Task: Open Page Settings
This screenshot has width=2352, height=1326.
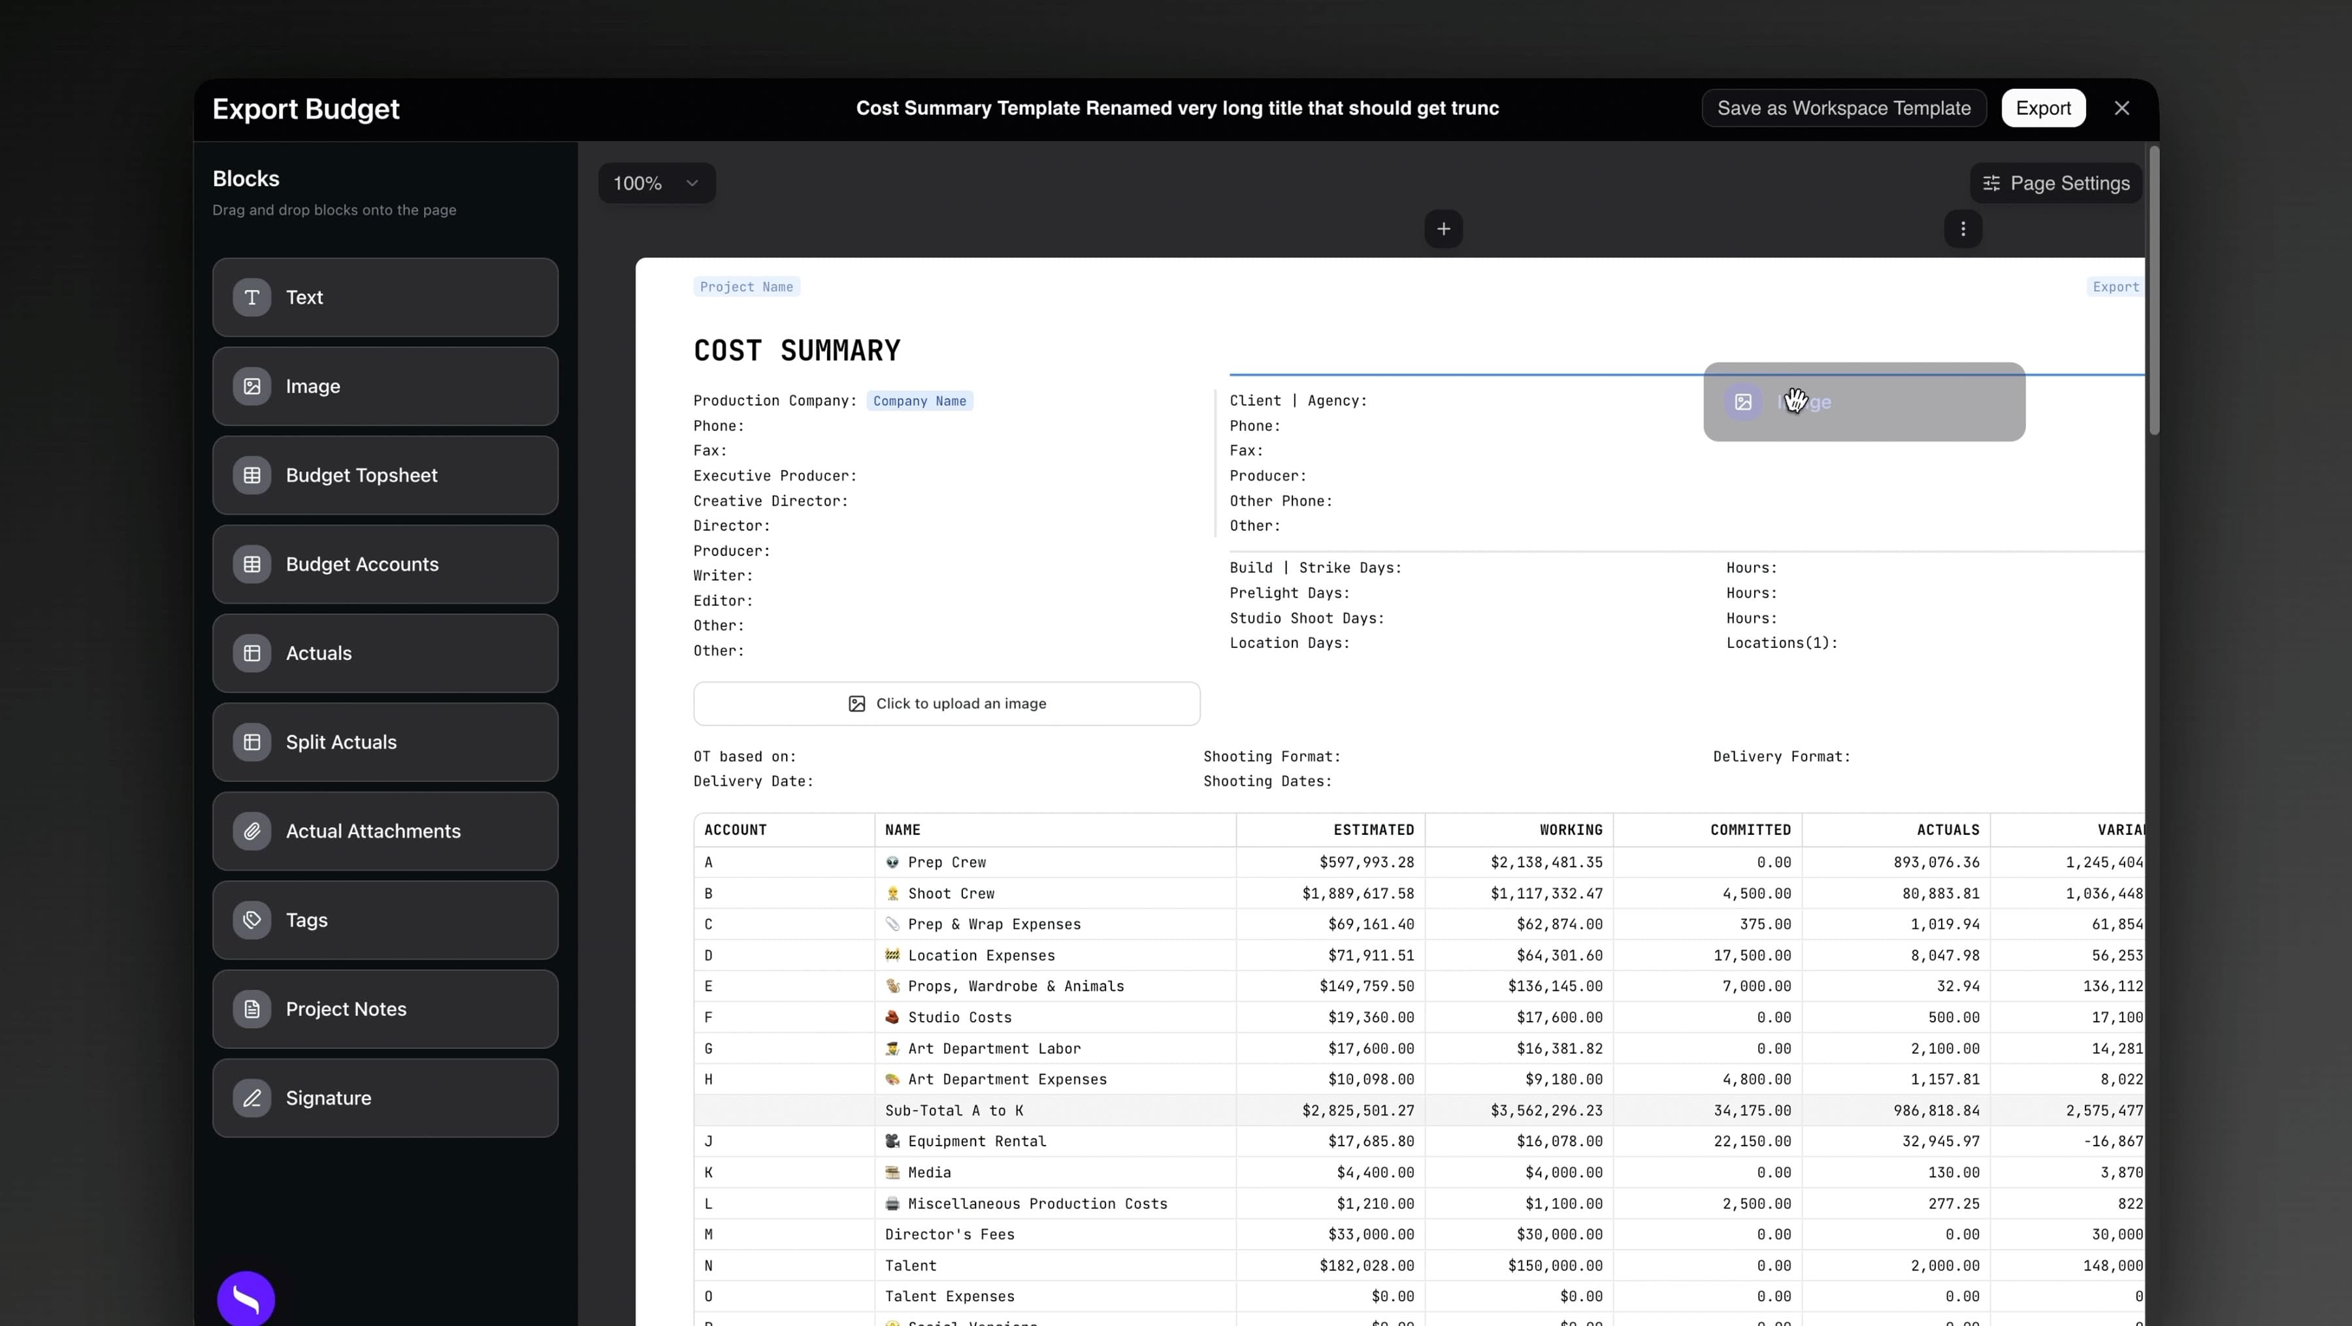Action: click(2056, 182)
